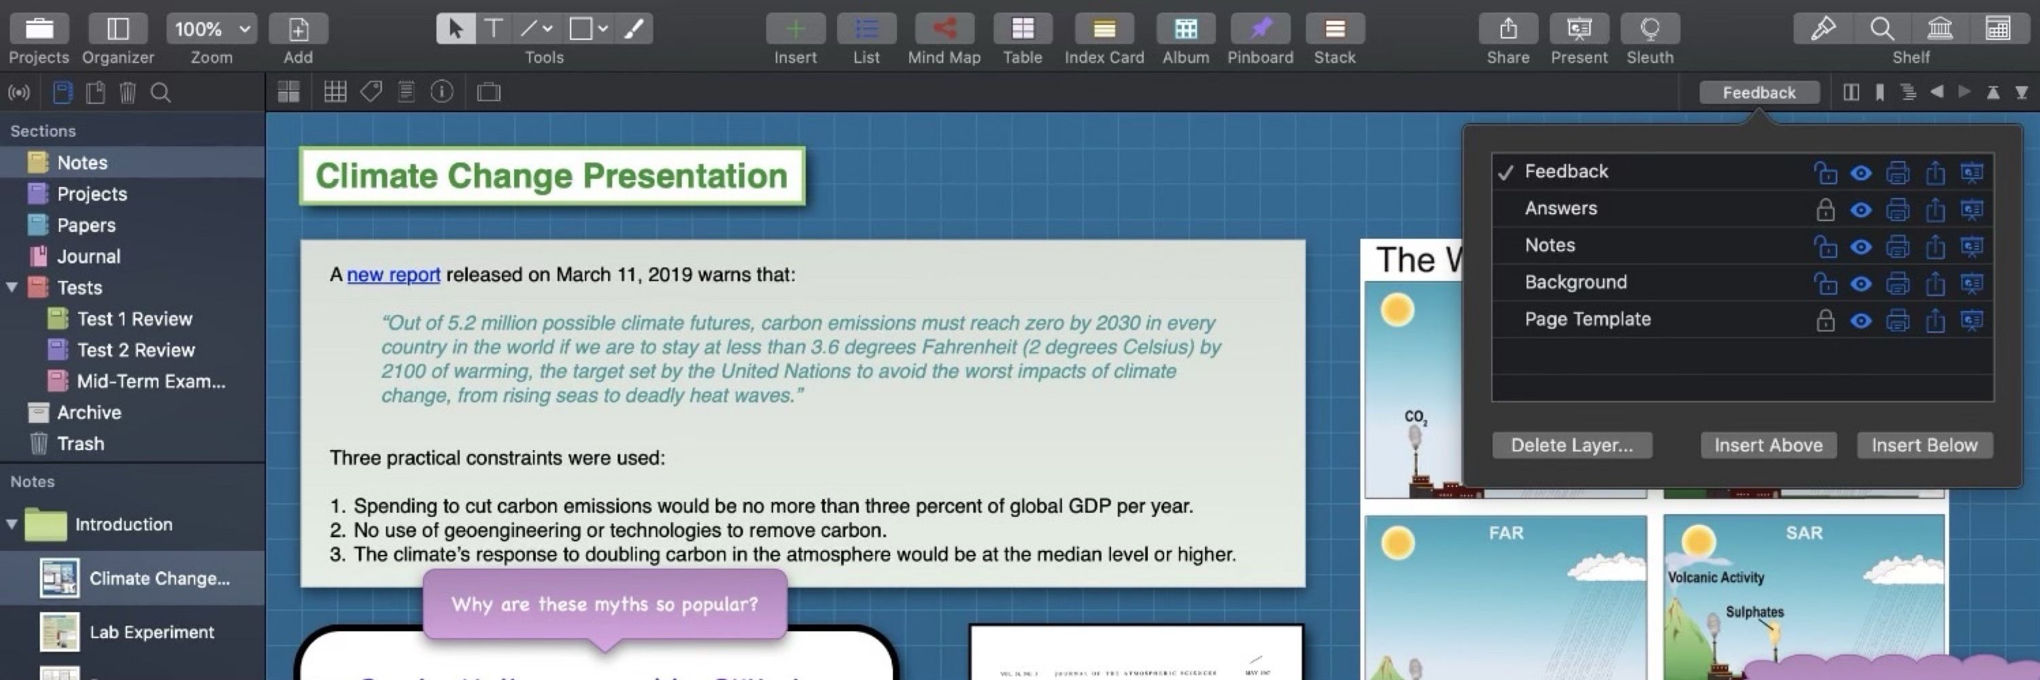Select the Lab Experiment idea space
The image size is (2040, 680).
[132, 632]
